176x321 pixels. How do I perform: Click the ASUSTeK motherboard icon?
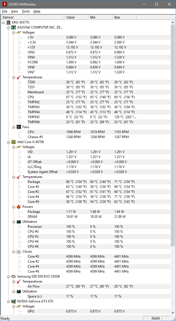tap(14, 27)
